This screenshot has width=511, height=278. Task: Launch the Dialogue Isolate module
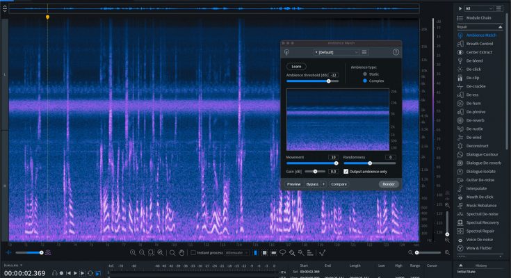coord(480,171)
